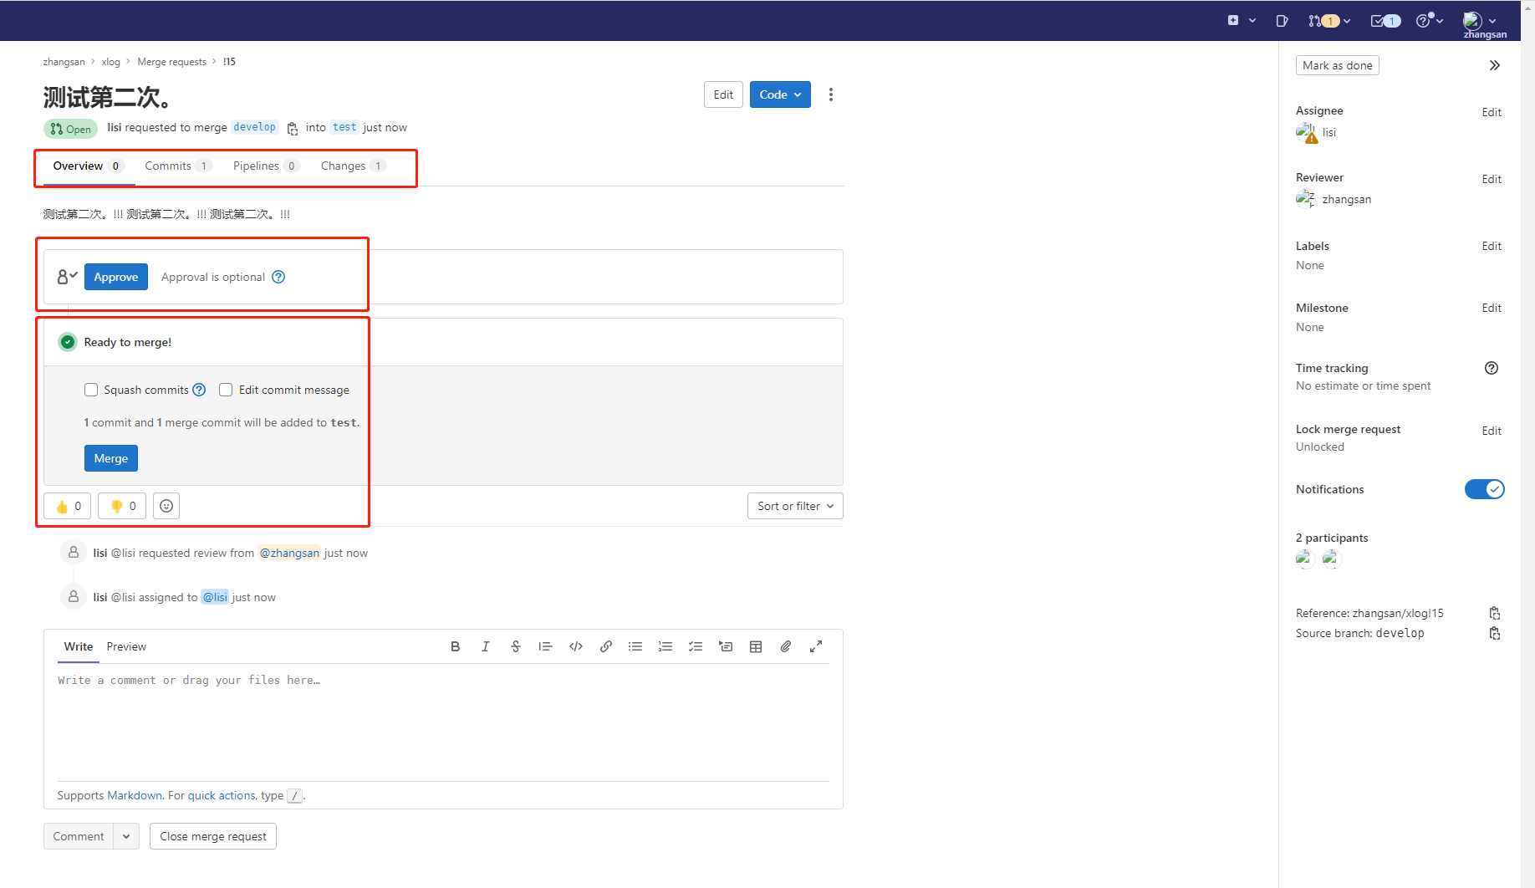This screenshot has height=888, width=1535.
Task: Enable the Squash commits checkbox
Action: [x=91, y=390]
